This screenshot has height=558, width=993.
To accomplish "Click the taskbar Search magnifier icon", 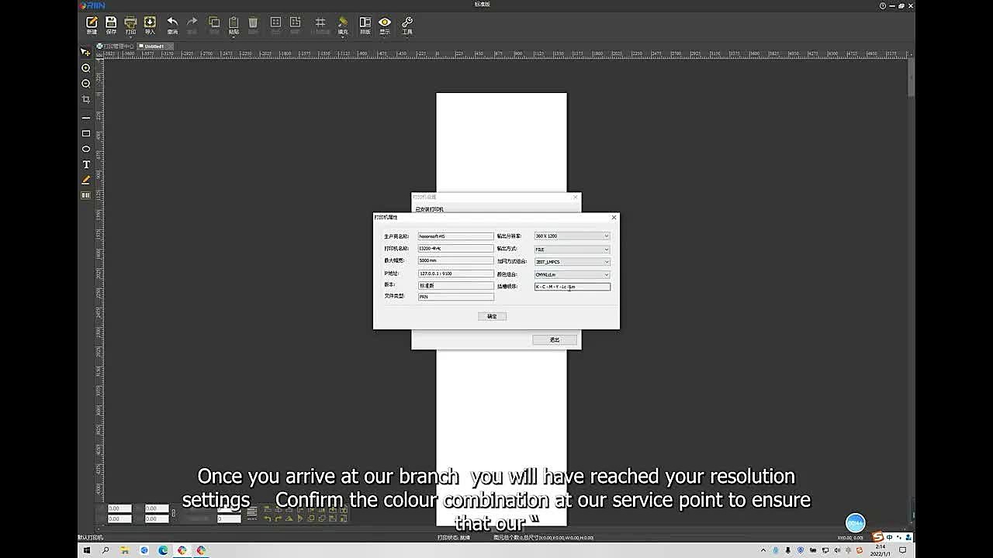I will click(x=106, y=550).
